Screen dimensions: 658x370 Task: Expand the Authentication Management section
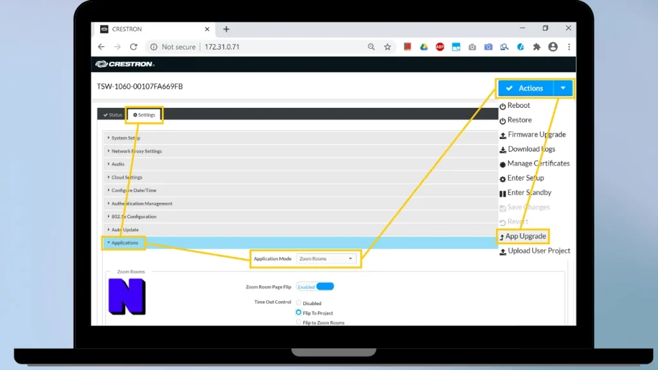300,204
